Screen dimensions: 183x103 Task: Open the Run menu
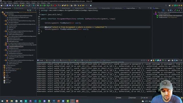point(38,3)
